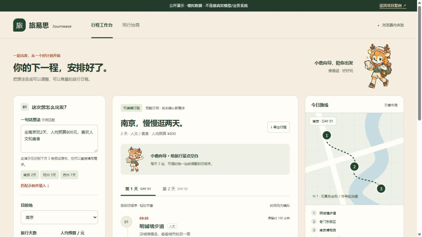Click the 旅易思 brand name
422x237 pixels.
[x=39, y=25]
